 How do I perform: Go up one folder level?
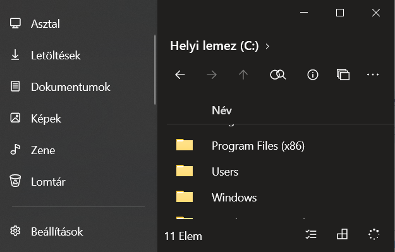(243, 75)
